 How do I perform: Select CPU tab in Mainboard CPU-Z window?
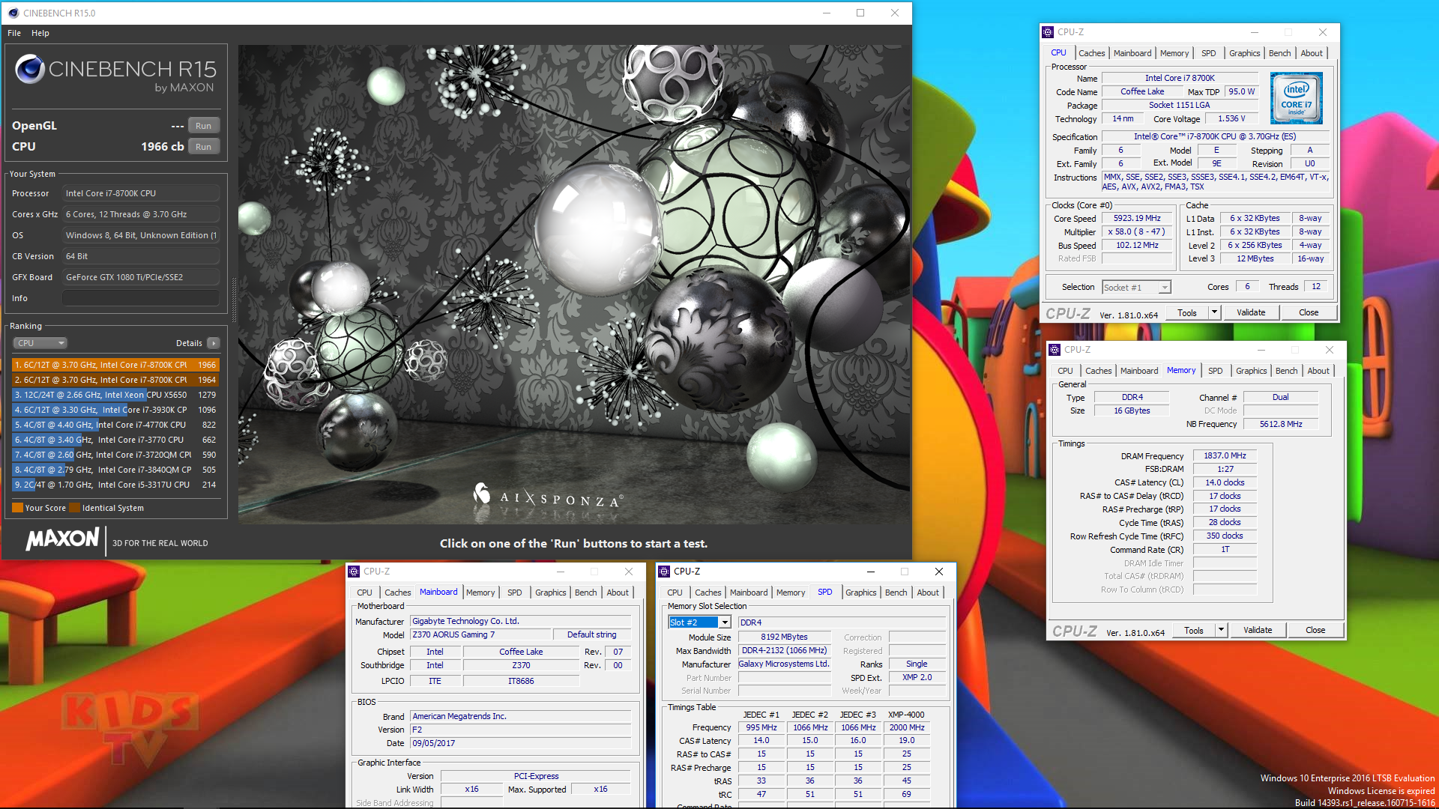(x=364, y=593)
